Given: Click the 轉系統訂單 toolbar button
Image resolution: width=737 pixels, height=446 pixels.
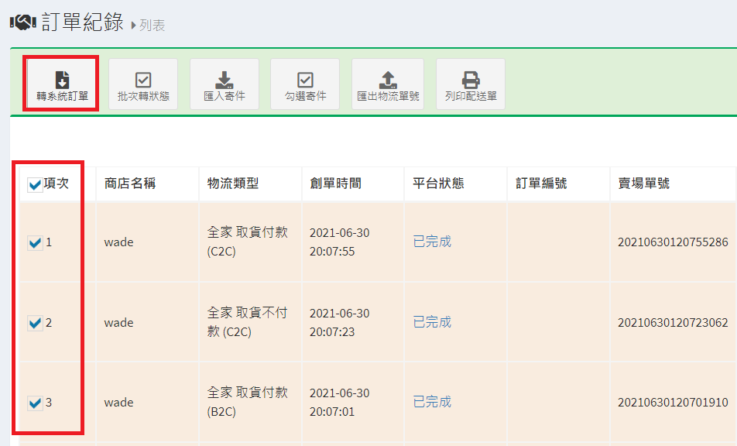Looking at the screenshot, I should click(62, 84).
